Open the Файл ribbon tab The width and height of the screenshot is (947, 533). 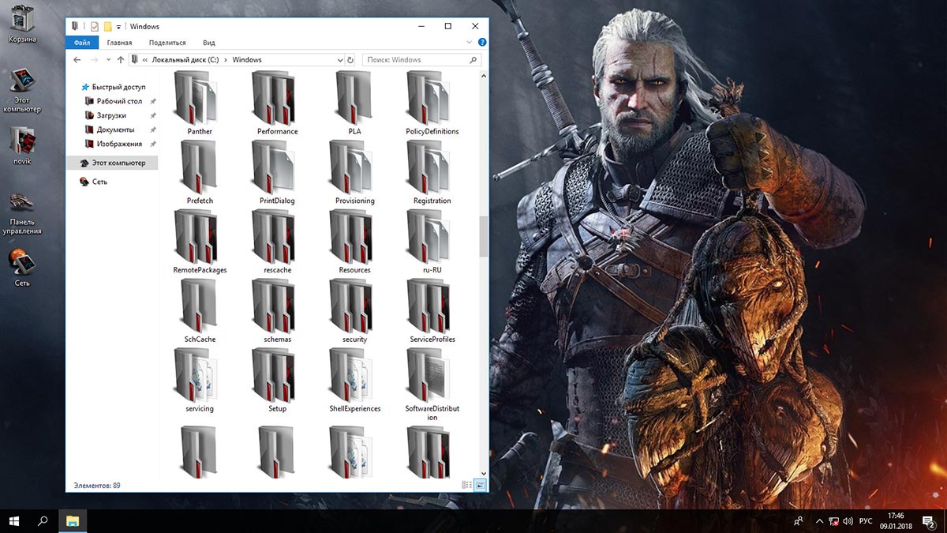[82, 43]
